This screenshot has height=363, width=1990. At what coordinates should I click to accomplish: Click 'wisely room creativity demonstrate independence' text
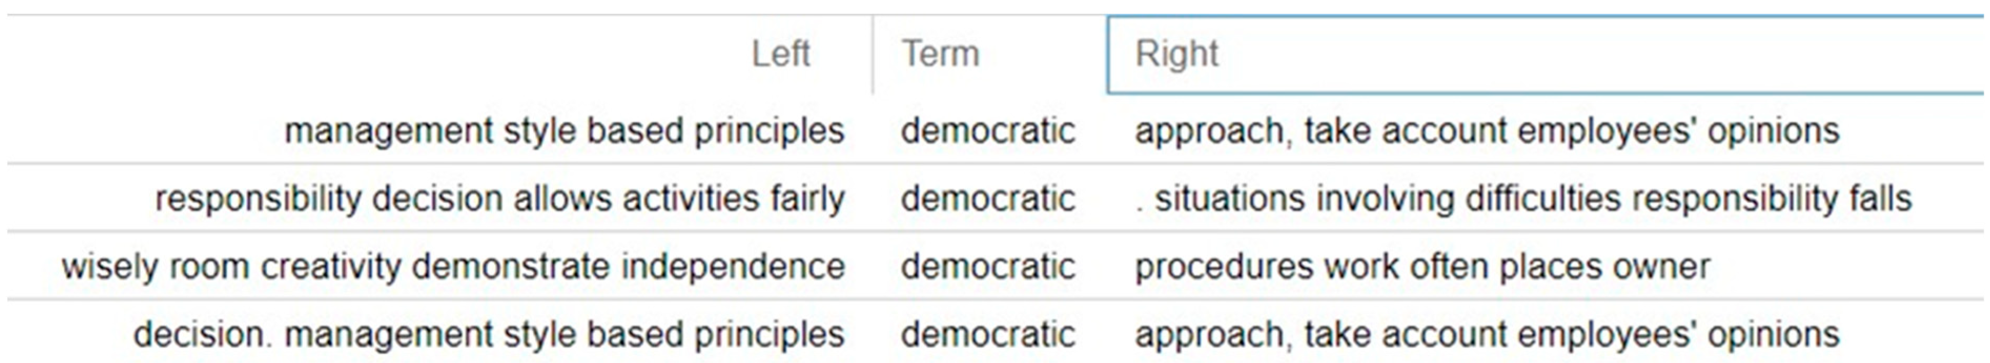(x=454, y=266)
